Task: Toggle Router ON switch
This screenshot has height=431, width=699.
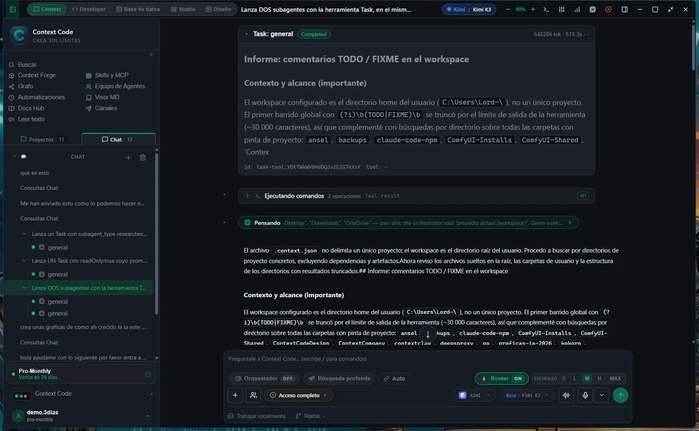Action: tap(502, 379)
